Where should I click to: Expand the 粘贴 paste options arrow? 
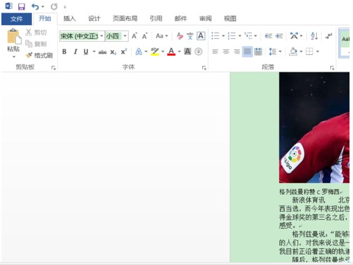tap(14, 56)
